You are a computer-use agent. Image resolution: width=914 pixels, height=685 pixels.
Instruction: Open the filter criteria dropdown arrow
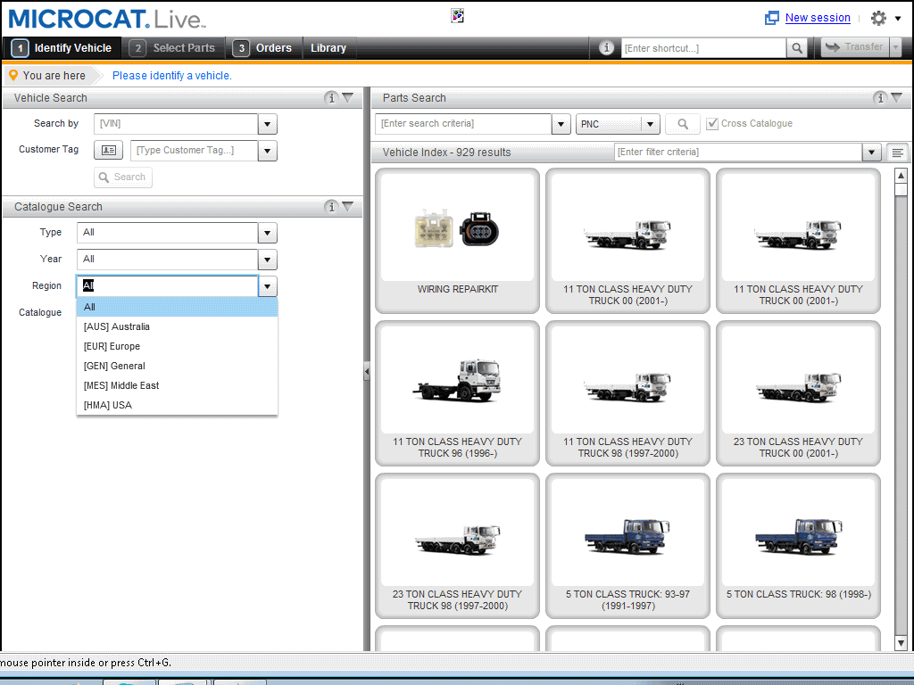(871, 152)
